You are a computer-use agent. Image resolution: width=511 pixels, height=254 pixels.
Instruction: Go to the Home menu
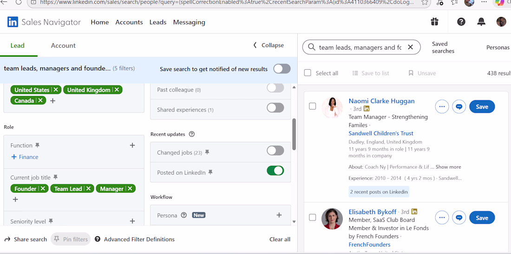tap(100, 22)
